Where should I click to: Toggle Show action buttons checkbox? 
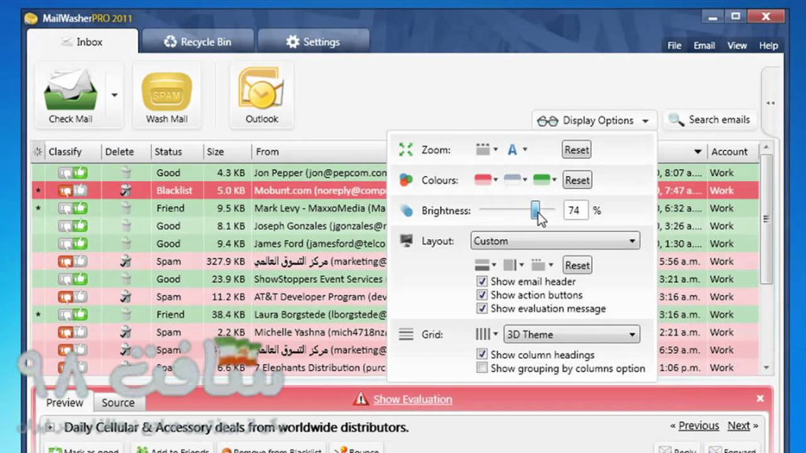pyautogui.click(x=482, y=295)
